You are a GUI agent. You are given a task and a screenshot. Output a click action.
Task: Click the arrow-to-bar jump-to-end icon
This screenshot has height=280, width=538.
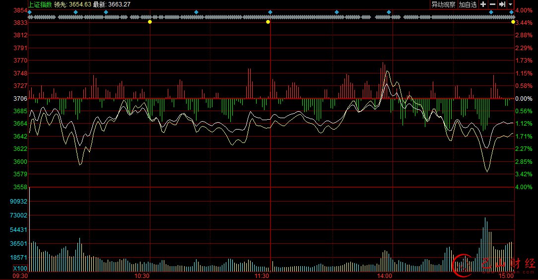point(502,4)
